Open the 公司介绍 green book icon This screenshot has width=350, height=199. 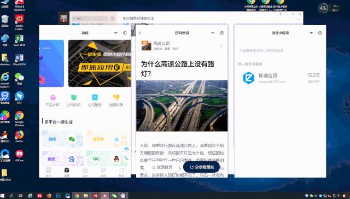click(74, 97)
